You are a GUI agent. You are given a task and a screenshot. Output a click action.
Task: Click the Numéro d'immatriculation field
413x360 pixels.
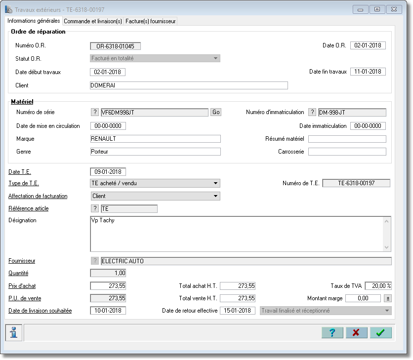coord(352,113)
